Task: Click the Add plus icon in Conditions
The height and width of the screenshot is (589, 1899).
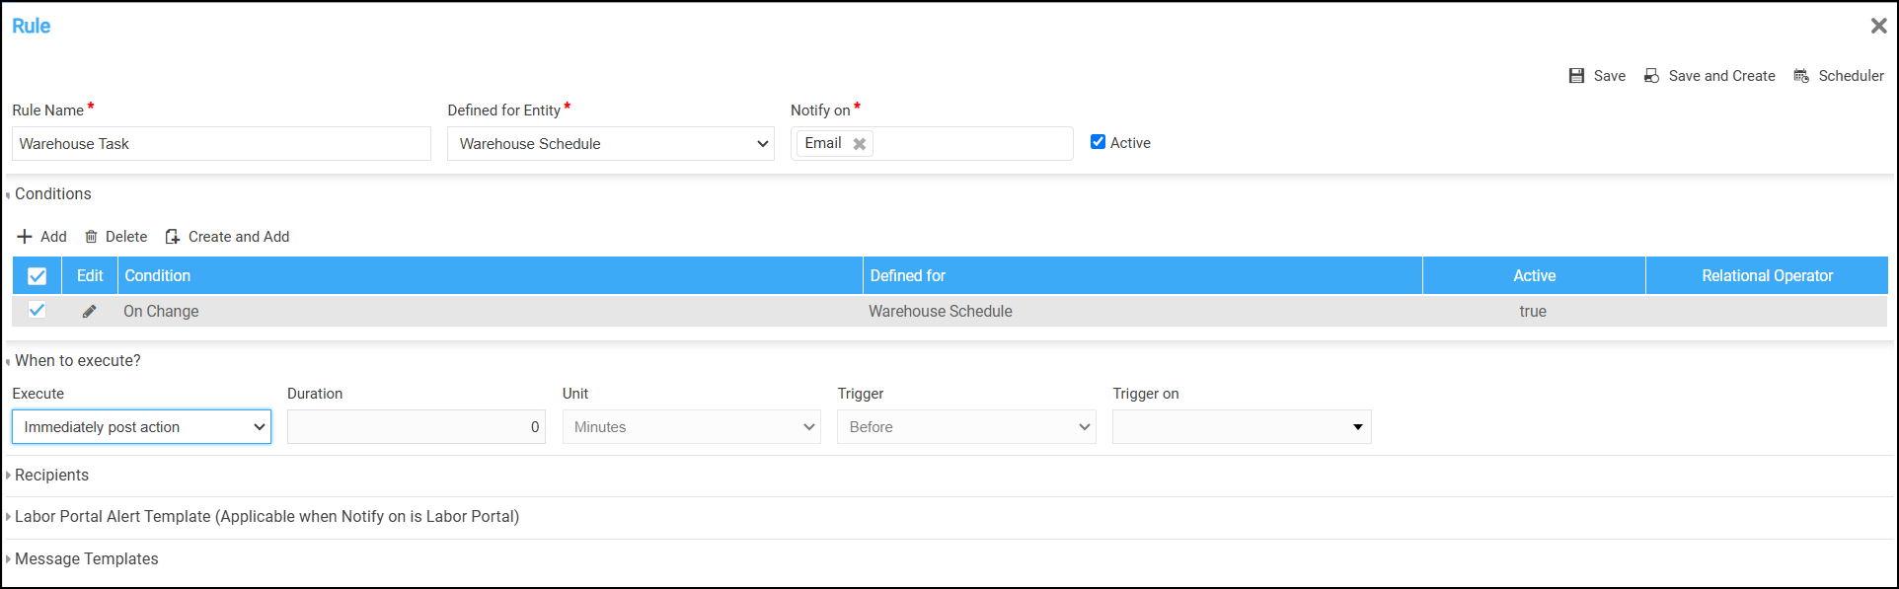Action: [25, 237]
